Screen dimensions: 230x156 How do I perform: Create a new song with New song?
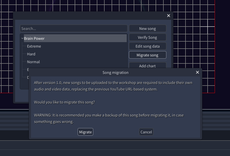coord(147,29)
